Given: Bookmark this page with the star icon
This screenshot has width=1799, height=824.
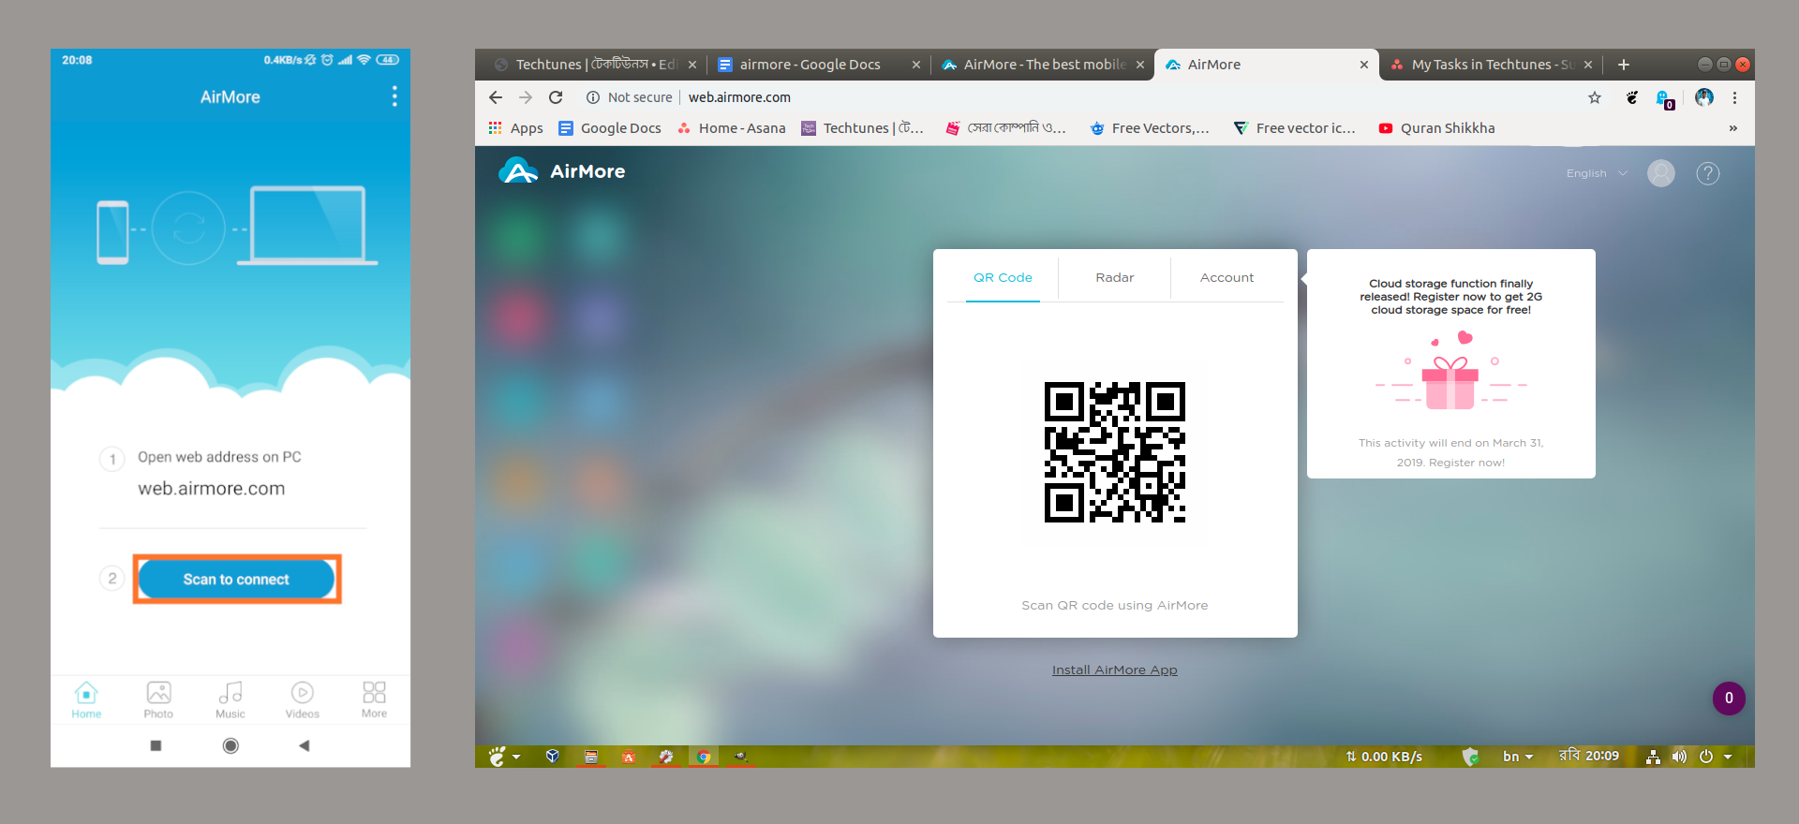Looking at the screenshot, I should 1595,97.
